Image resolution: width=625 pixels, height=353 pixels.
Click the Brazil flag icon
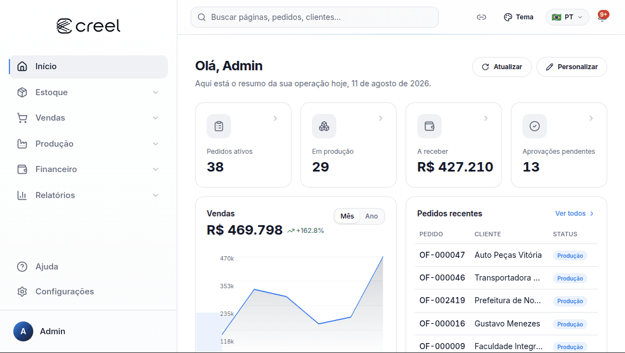click(x=556, y=17)
